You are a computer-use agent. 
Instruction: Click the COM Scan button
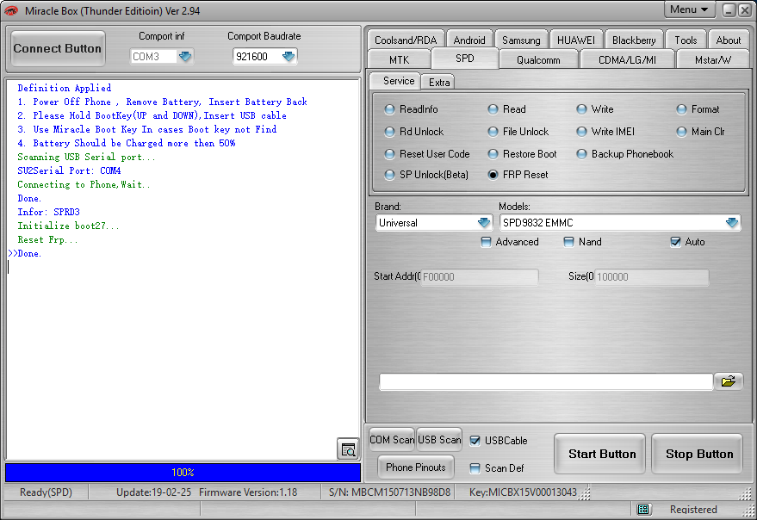pyautogui.click(x=392, y=440)
